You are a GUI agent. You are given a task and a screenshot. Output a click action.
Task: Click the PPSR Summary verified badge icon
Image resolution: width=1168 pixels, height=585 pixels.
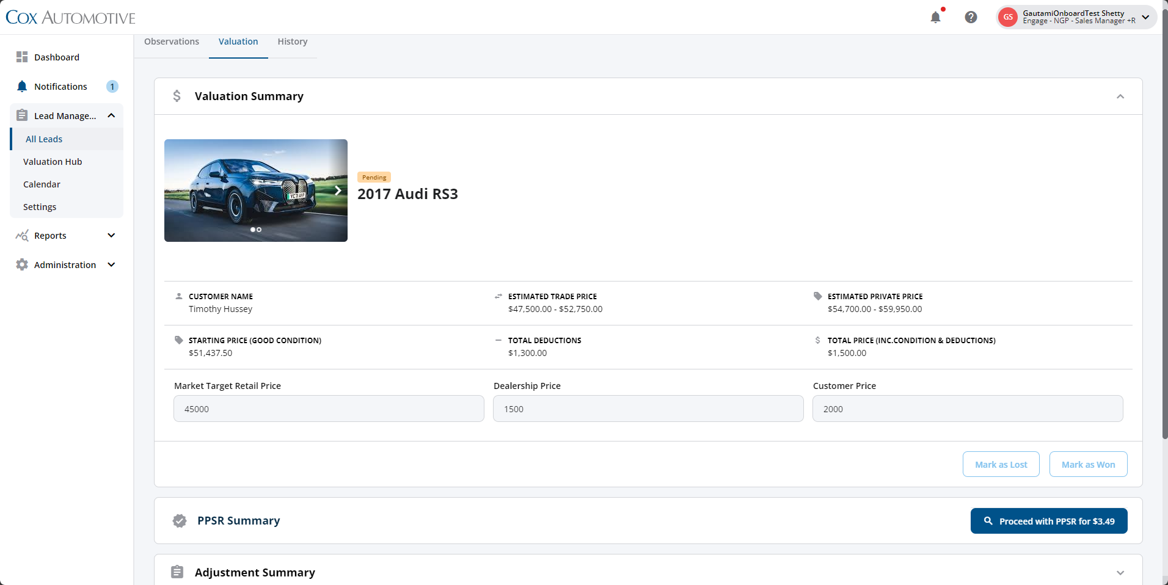[x=179, y=521]
